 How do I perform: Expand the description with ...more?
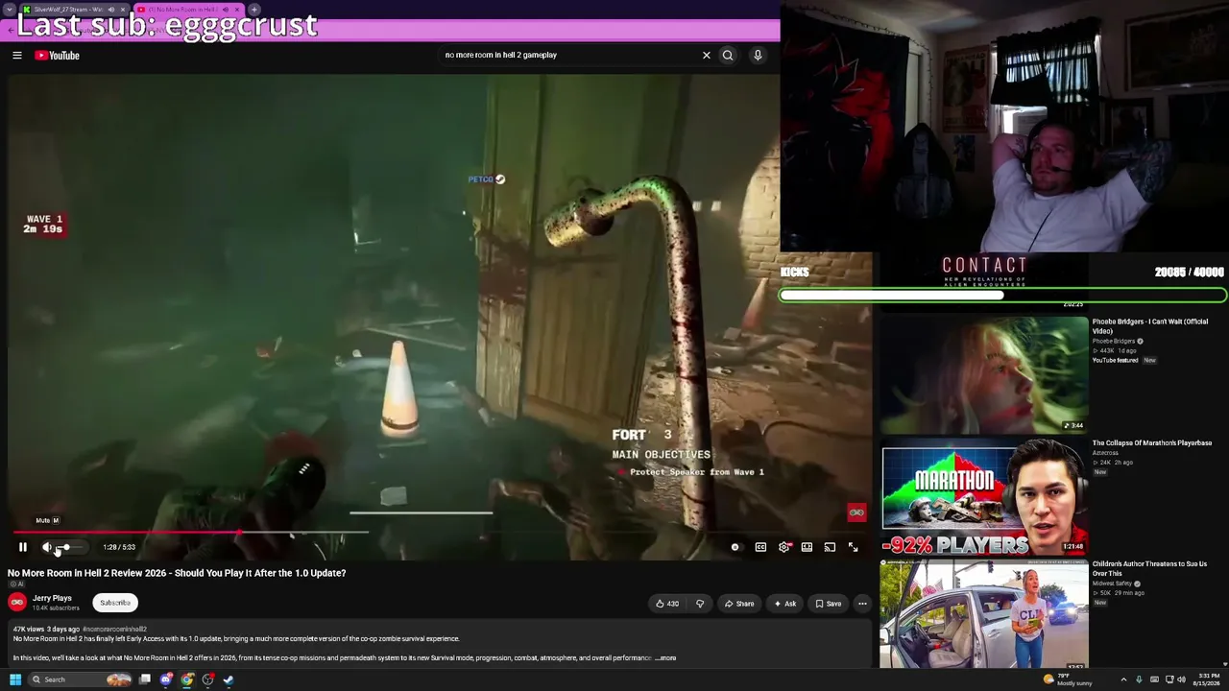tap(665, 658)
